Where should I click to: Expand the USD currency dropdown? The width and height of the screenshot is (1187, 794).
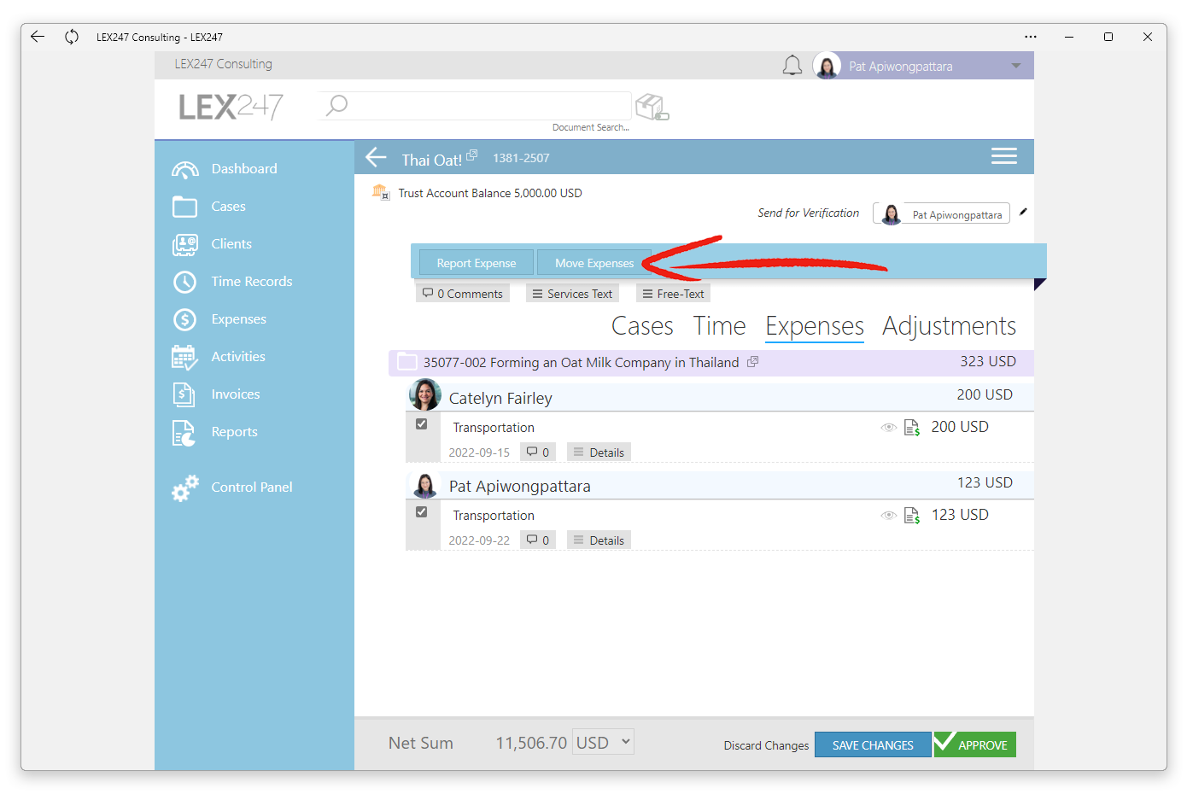coord(603,742)
